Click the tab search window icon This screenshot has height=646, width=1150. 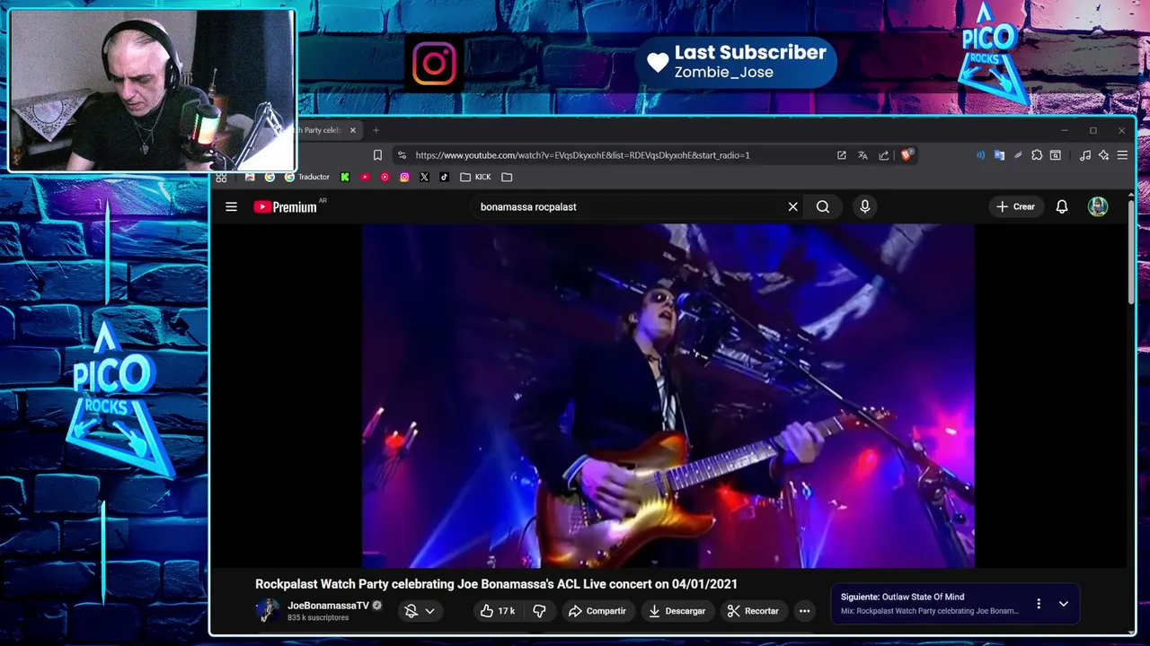click(x=1056, y=155)
